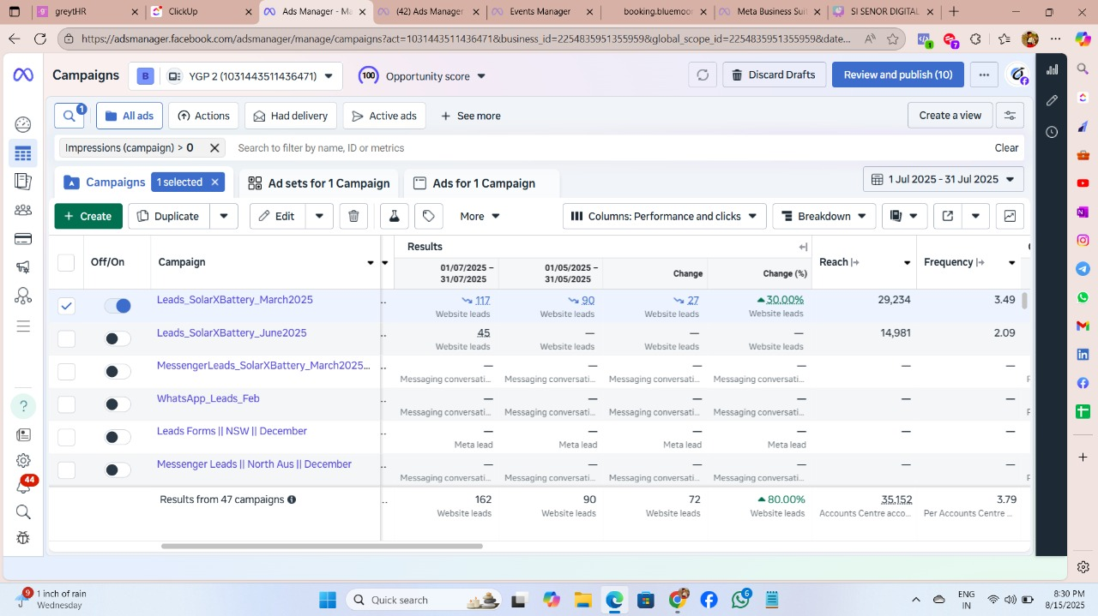Open Messenger Leads || North Aus || December link
This screenshot has height=616, width=1098.
[x=254, y=464]
